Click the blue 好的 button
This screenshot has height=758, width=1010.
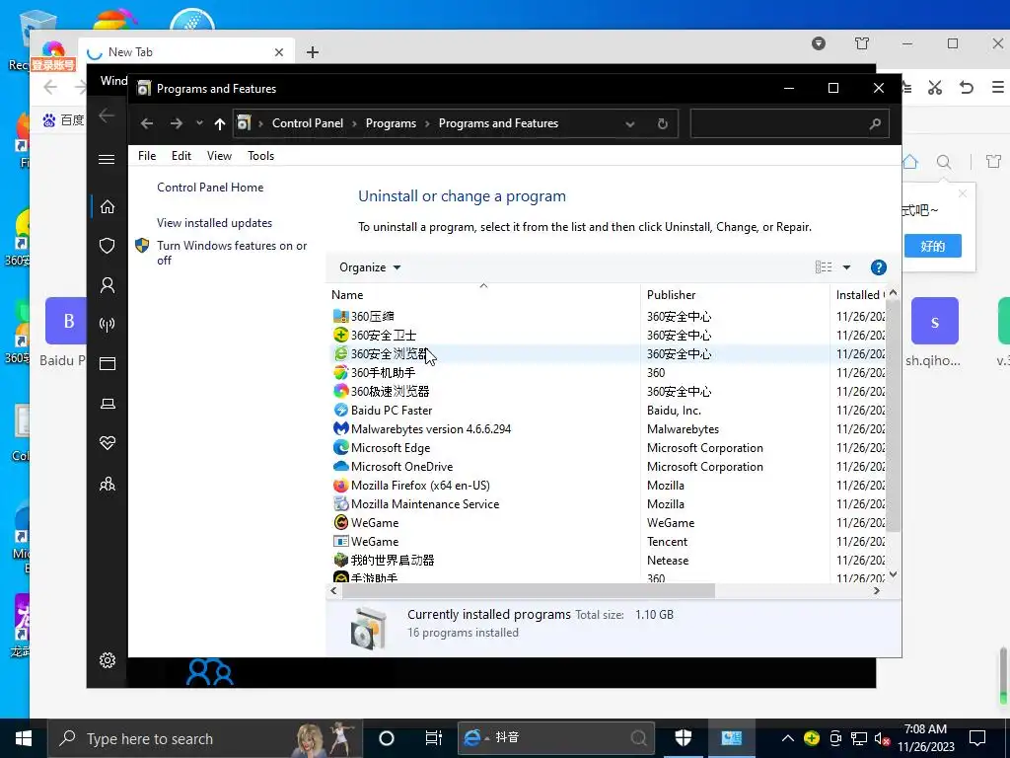pos(933,246)
